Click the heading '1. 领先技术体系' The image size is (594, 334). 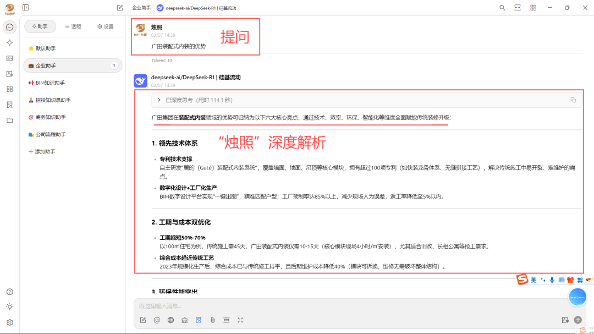pyautogui.click(x=175, y=143)
